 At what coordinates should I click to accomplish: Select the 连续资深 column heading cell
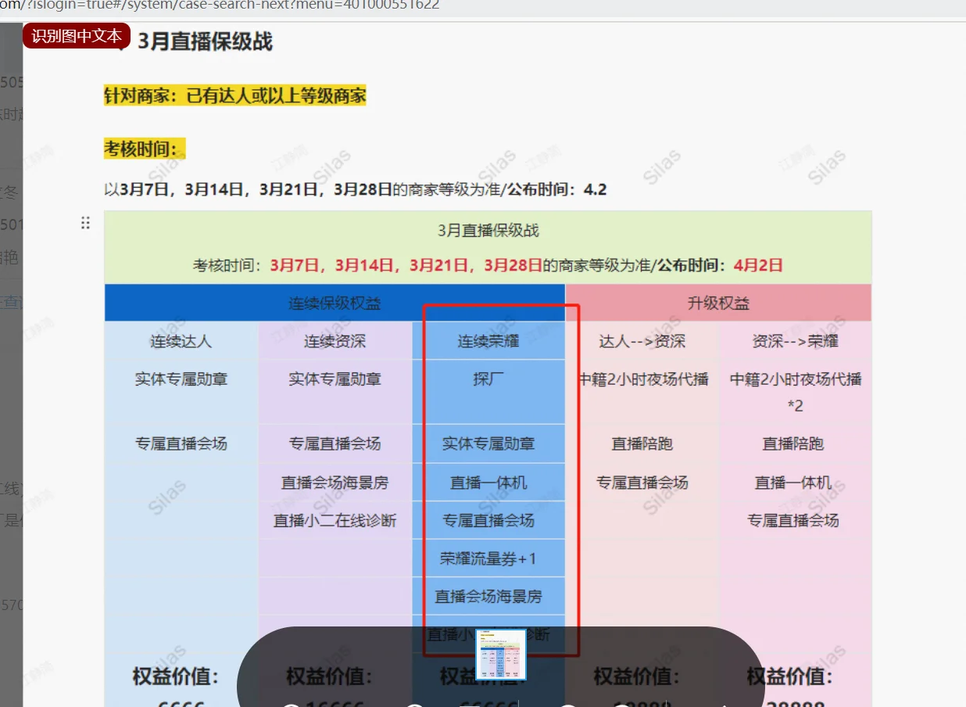point(335,341)
